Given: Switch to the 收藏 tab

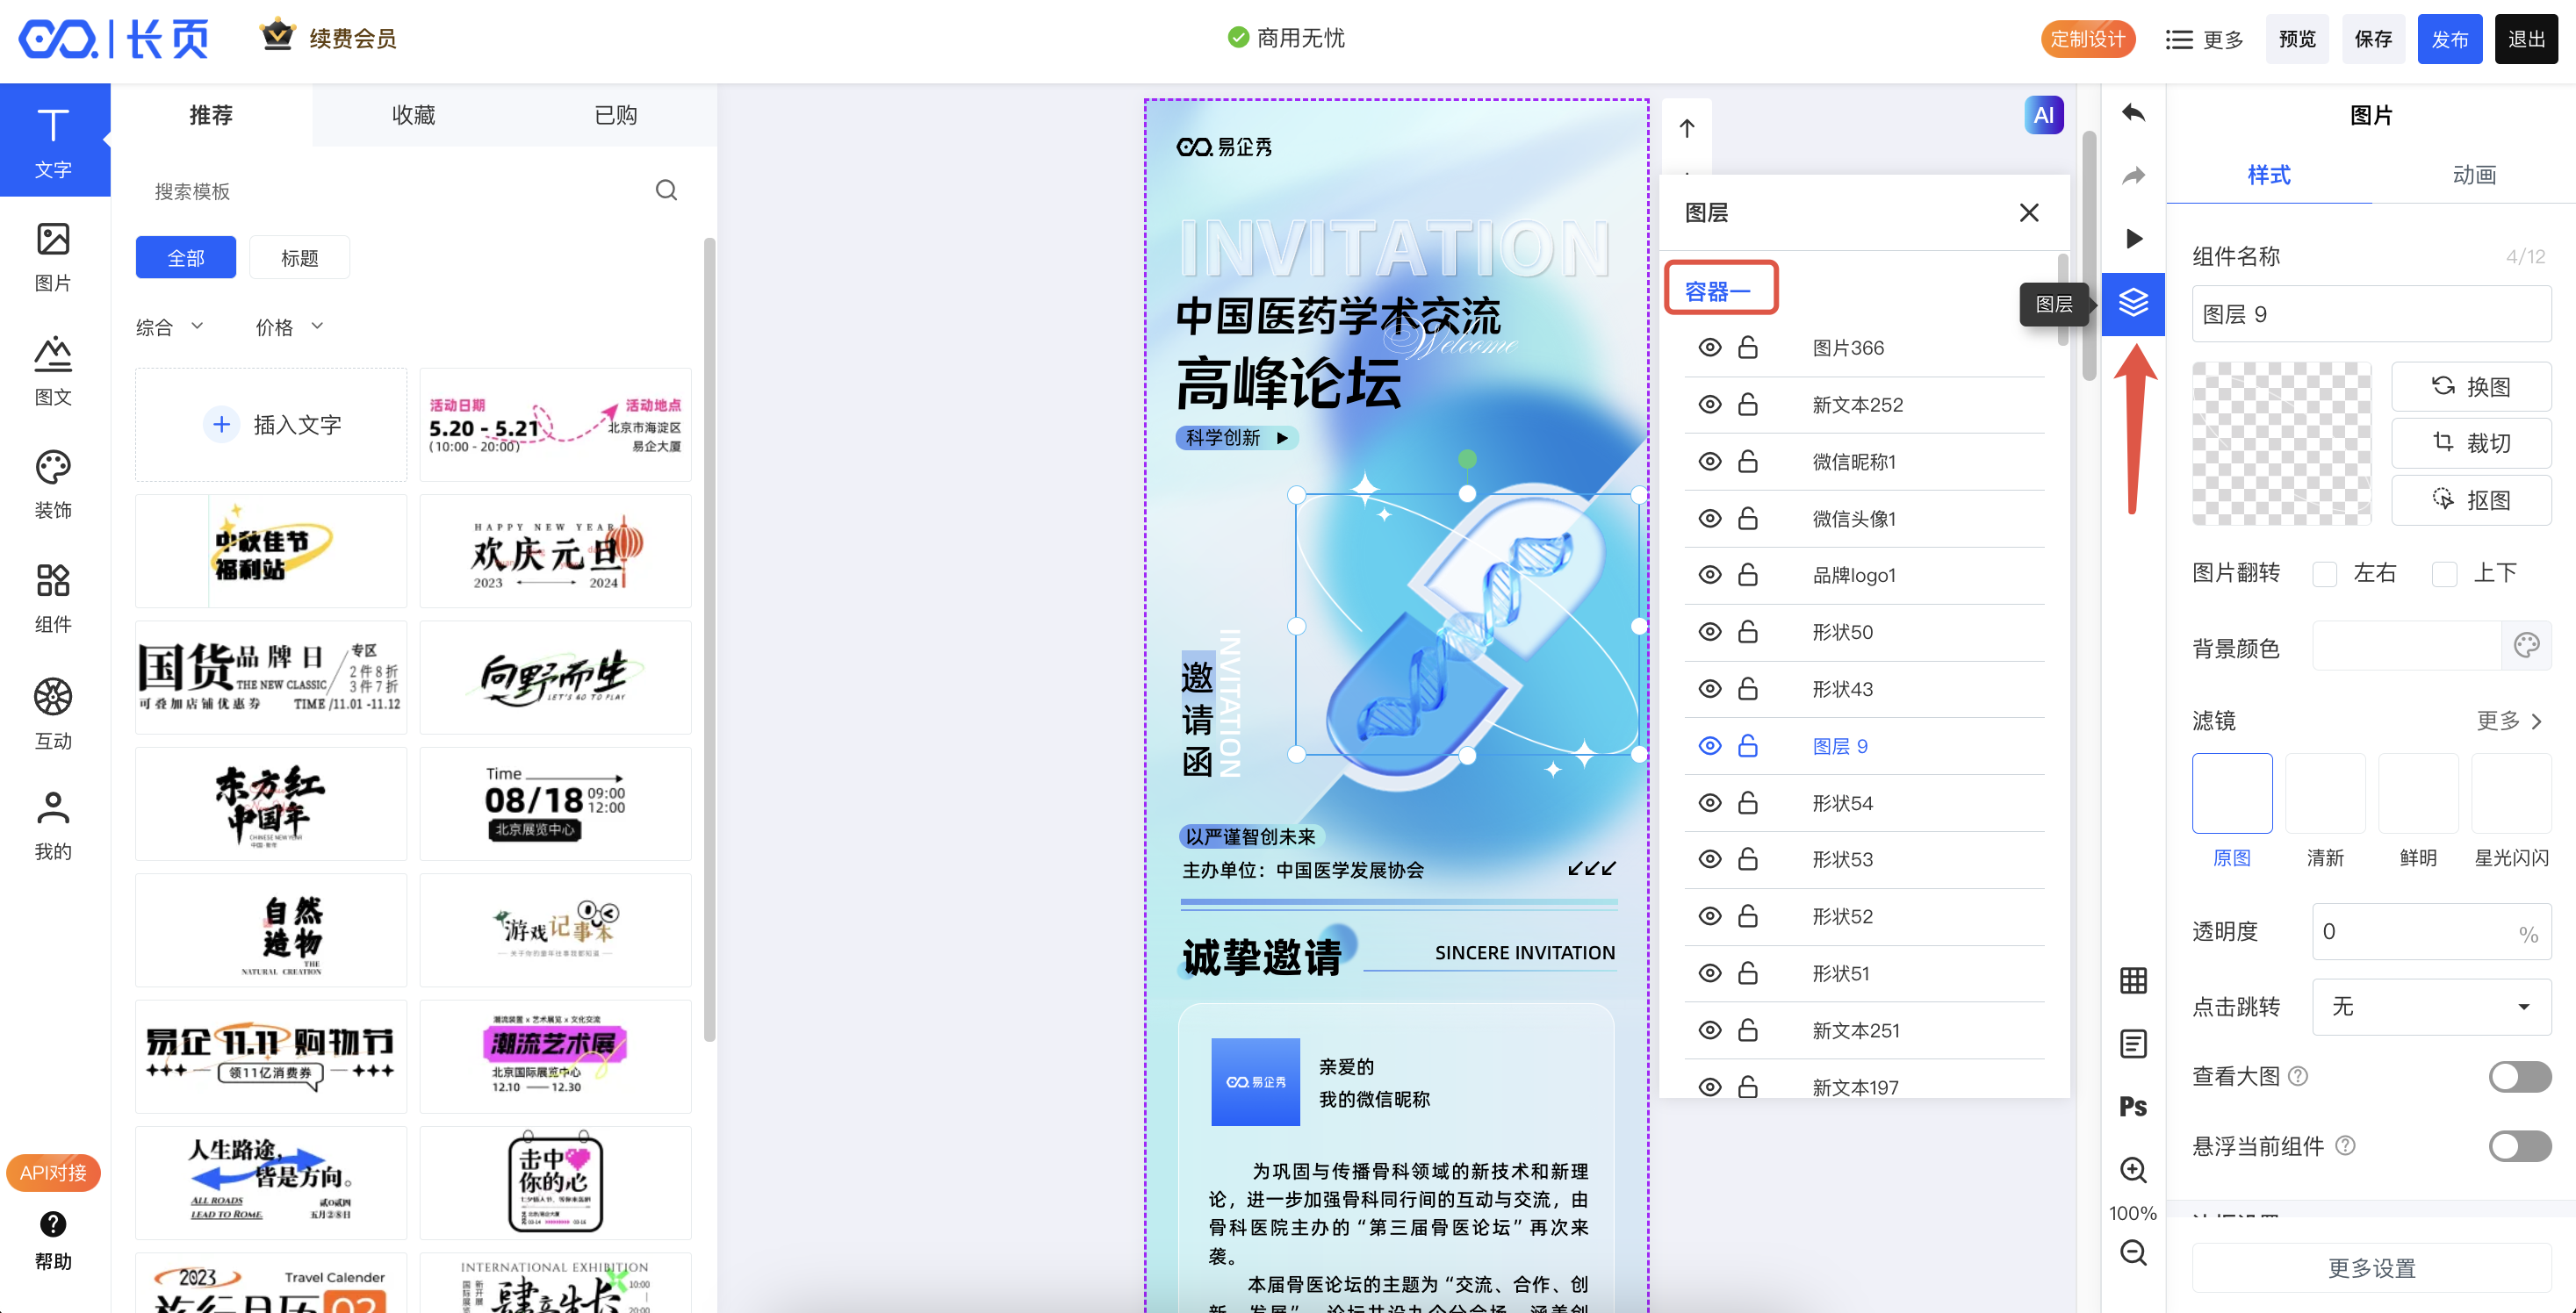Looking at the screenshot, I should [413, 115].
